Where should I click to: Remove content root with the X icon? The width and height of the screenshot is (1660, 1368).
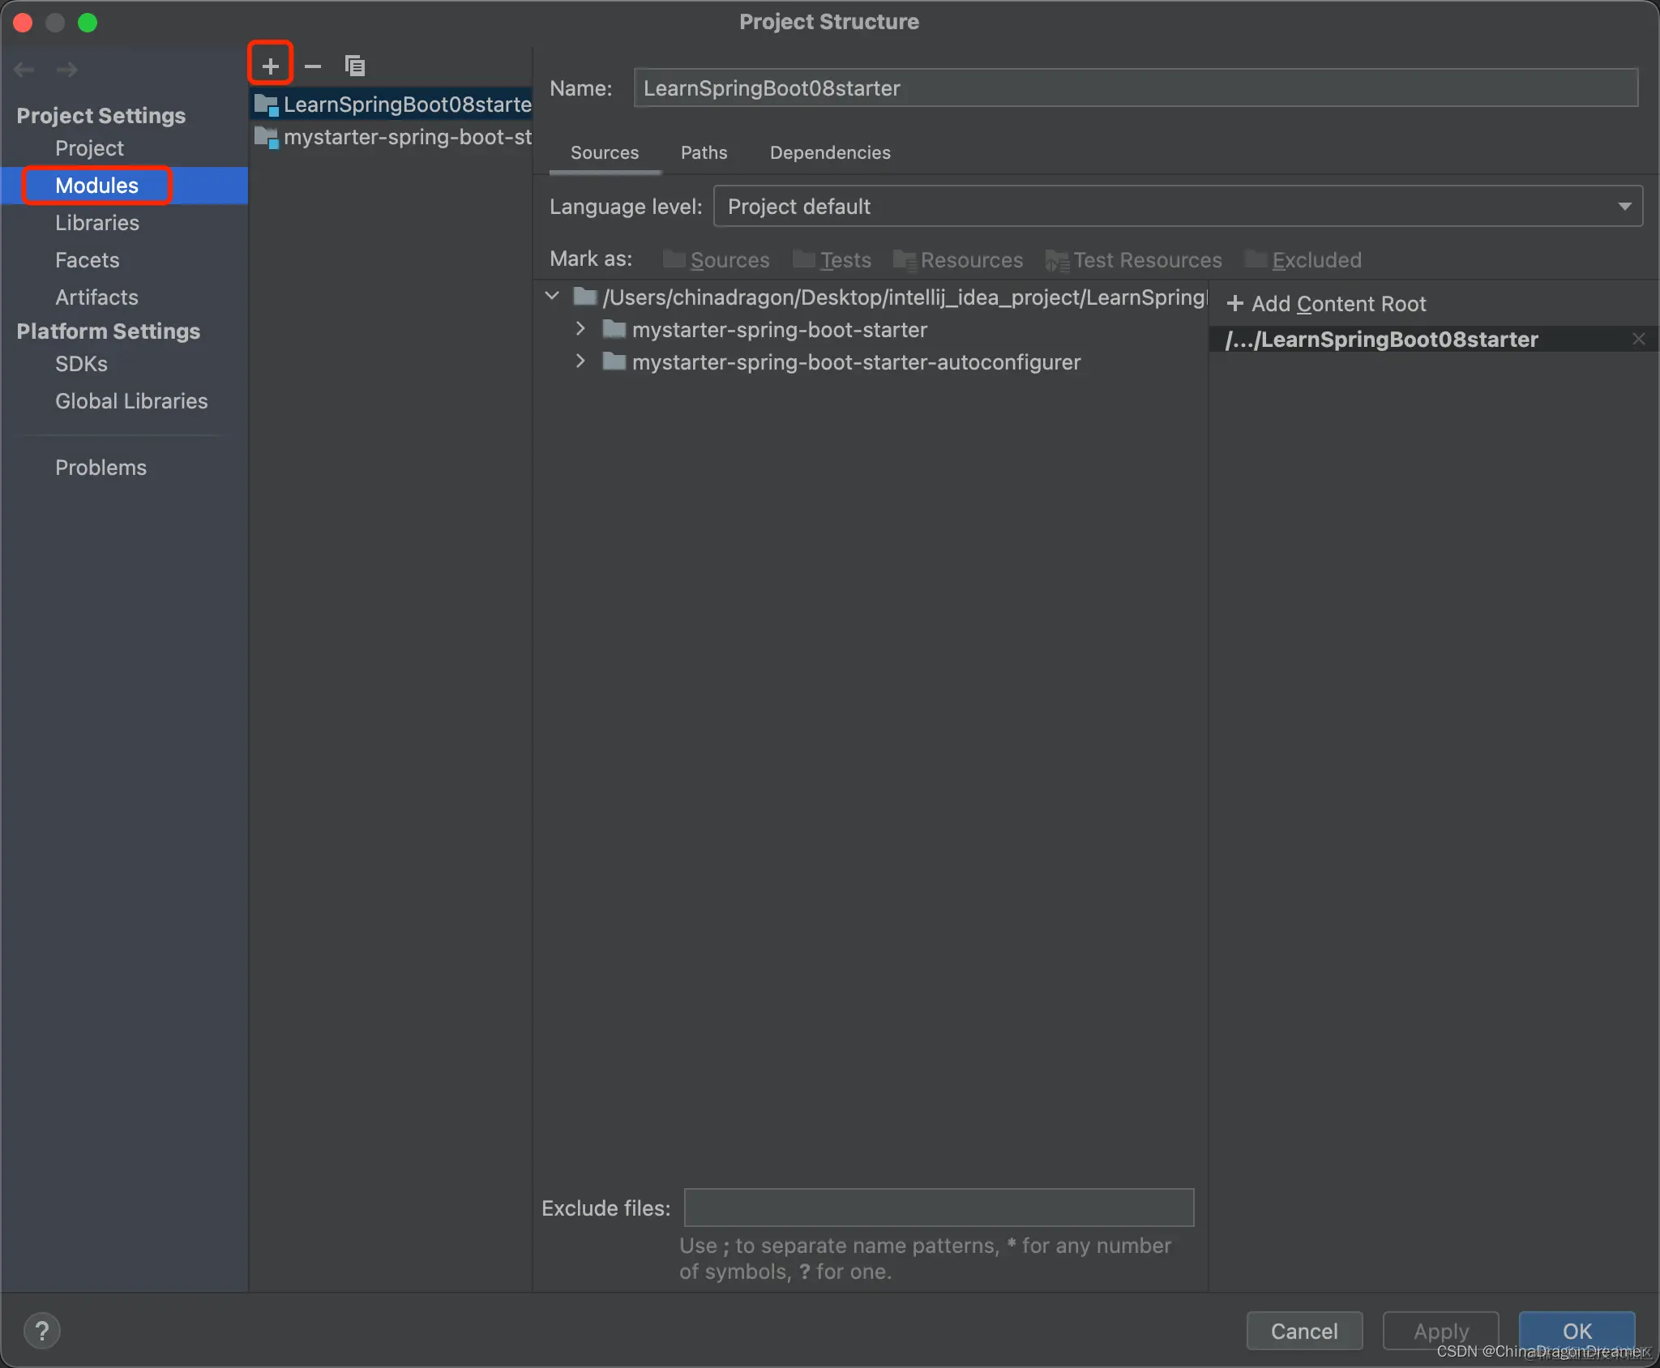[1638, 339]
